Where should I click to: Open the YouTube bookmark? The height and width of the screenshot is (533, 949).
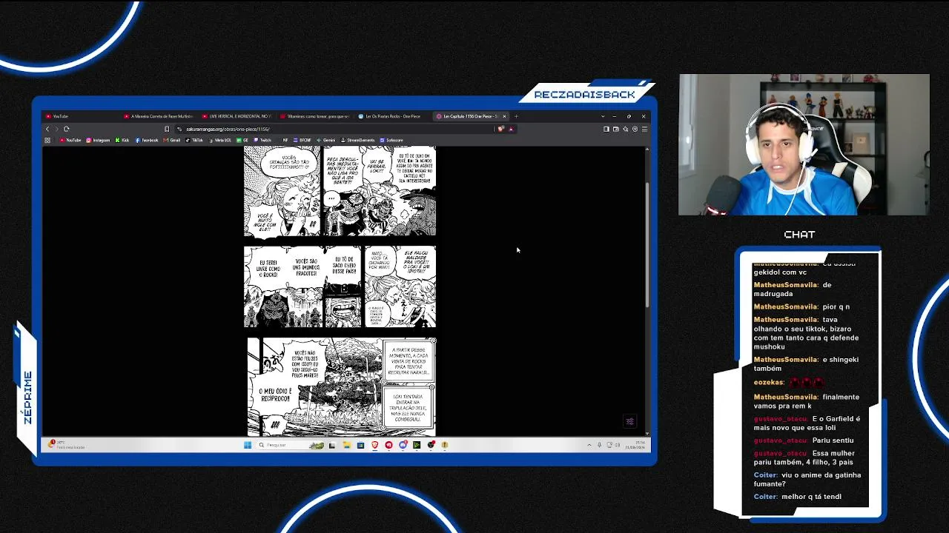pos(71,140)
